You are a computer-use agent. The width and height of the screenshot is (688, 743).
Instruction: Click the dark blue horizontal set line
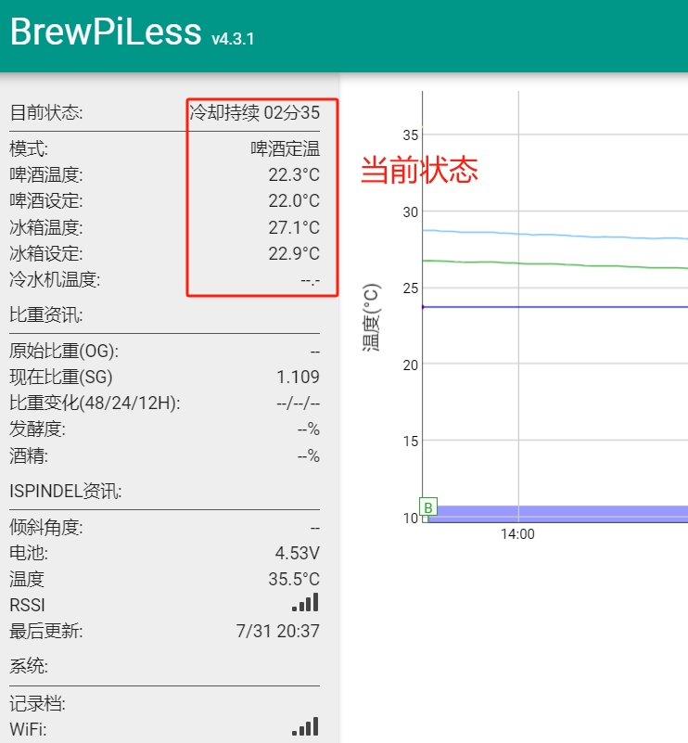pyautogui.click(x=556, y=307)
